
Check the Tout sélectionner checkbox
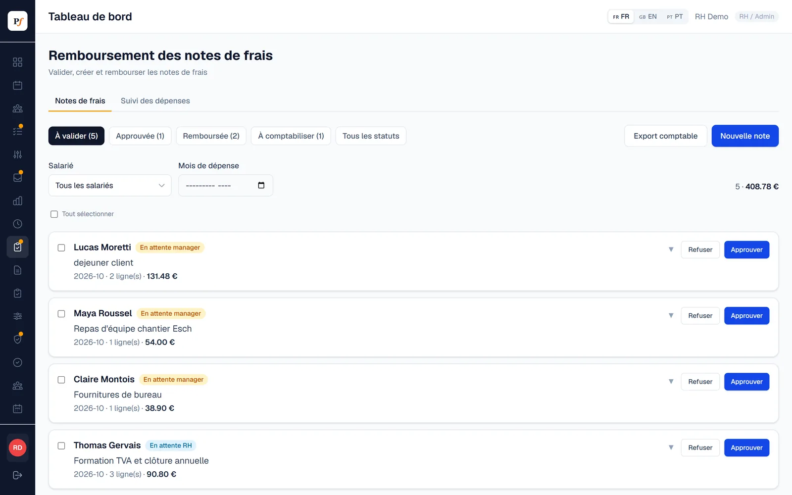click(x=54, y=214)
